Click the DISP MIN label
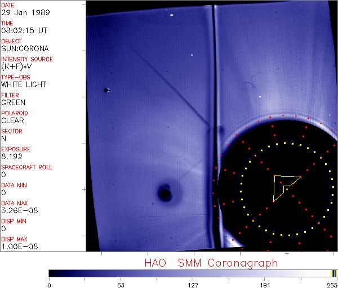The height and width of the screenshot is (288, 338). [x=14, y=221]
